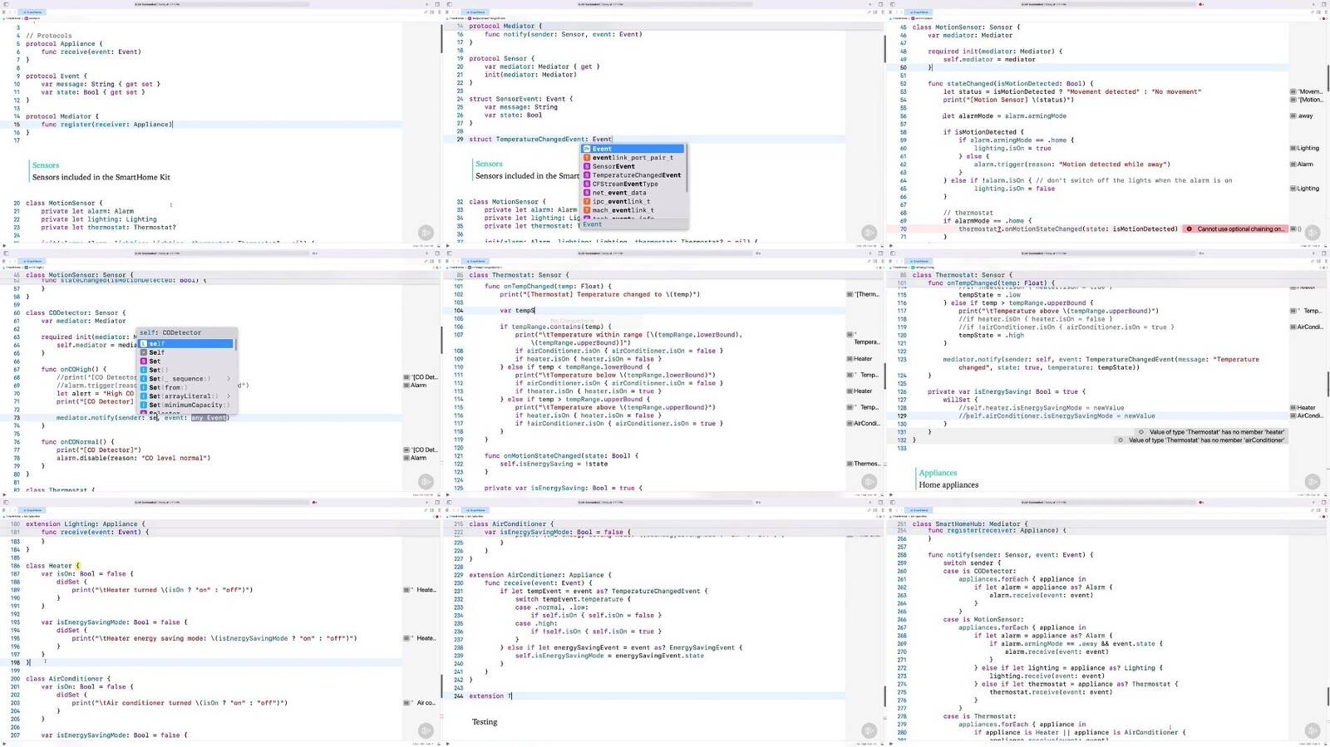The image size is (1330, 747).
Task: Choose 'Set(from:)' autocomplete entry
Action: click(x=186, y=387)
